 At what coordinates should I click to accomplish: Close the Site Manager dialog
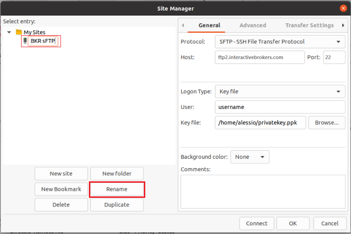(x=343, y=9)
